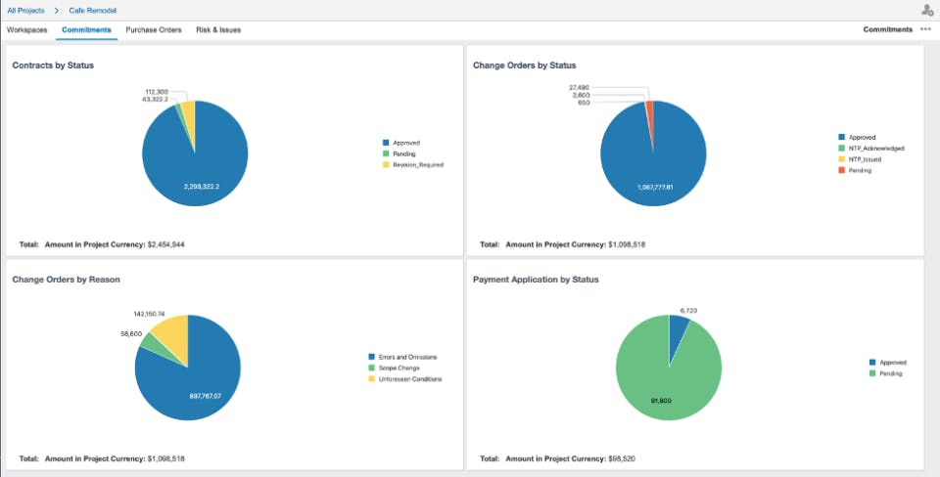Click the Commitments dashboard label at right
The image size is (940, 477).
(888, 29)
